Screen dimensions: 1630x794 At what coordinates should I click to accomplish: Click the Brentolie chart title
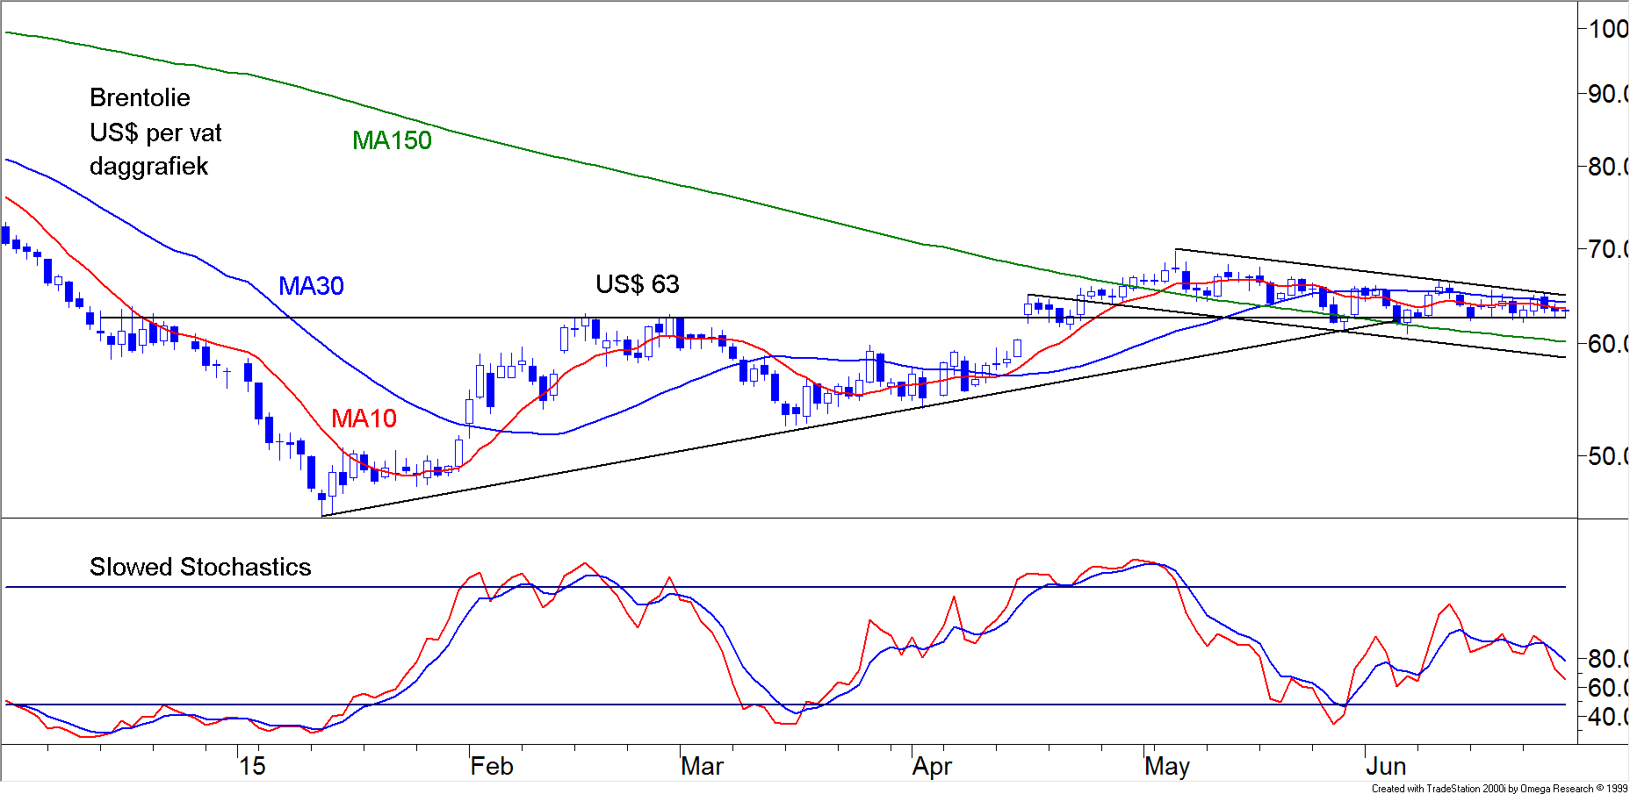pos(140,97)
